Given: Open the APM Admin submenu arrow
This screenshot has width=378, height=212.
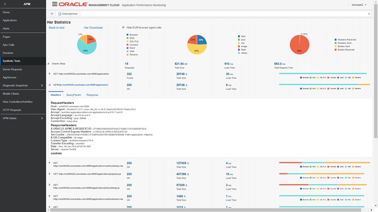Looking at the screenshot, I should pyautogui.click(x=42, y=118).
